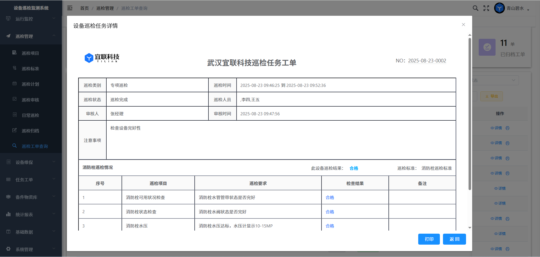This screenshot has width=540, height=257.
Task: Select 巡检工单查询 in the sidebar
Action: tap(35, 146)
